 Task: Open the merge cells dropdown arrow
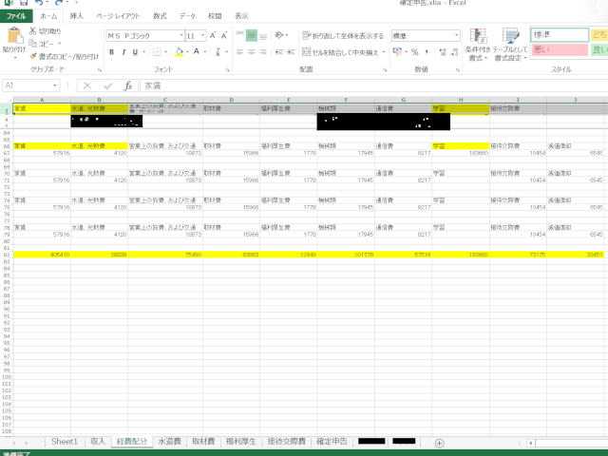pos(384,52)
